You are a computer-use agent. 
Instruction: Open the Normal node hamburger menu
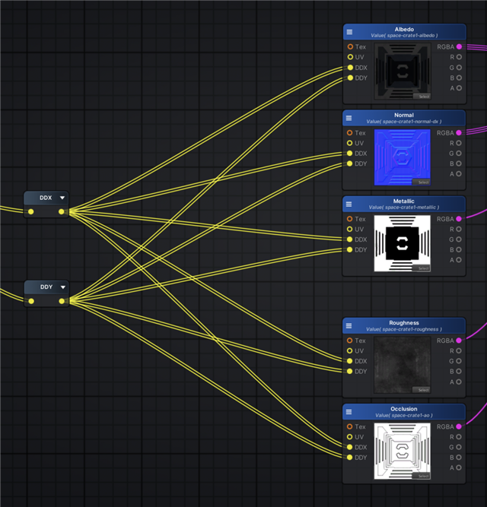pyautogui.click(x=349, y=118)
